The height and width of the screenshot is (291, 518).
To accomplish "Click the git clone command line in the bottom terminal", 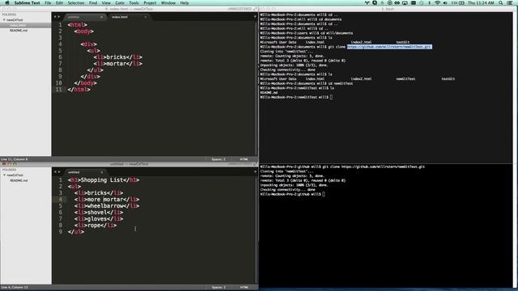I will pos(342,167).
